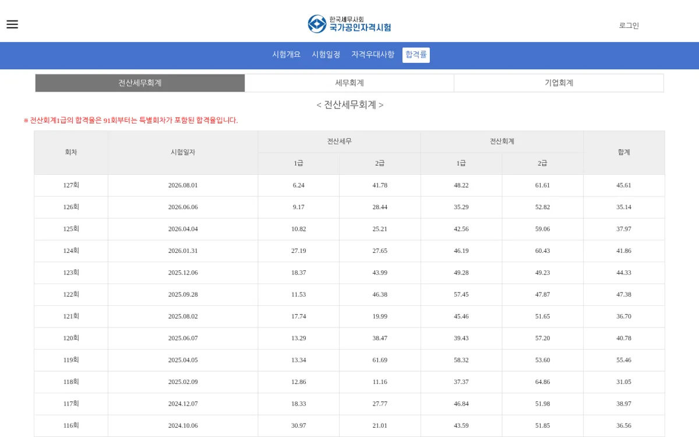The width and height of the screenshot is (699, 437).
Task: Click the 합계 value 55.46
Action: tap(624, 360)
